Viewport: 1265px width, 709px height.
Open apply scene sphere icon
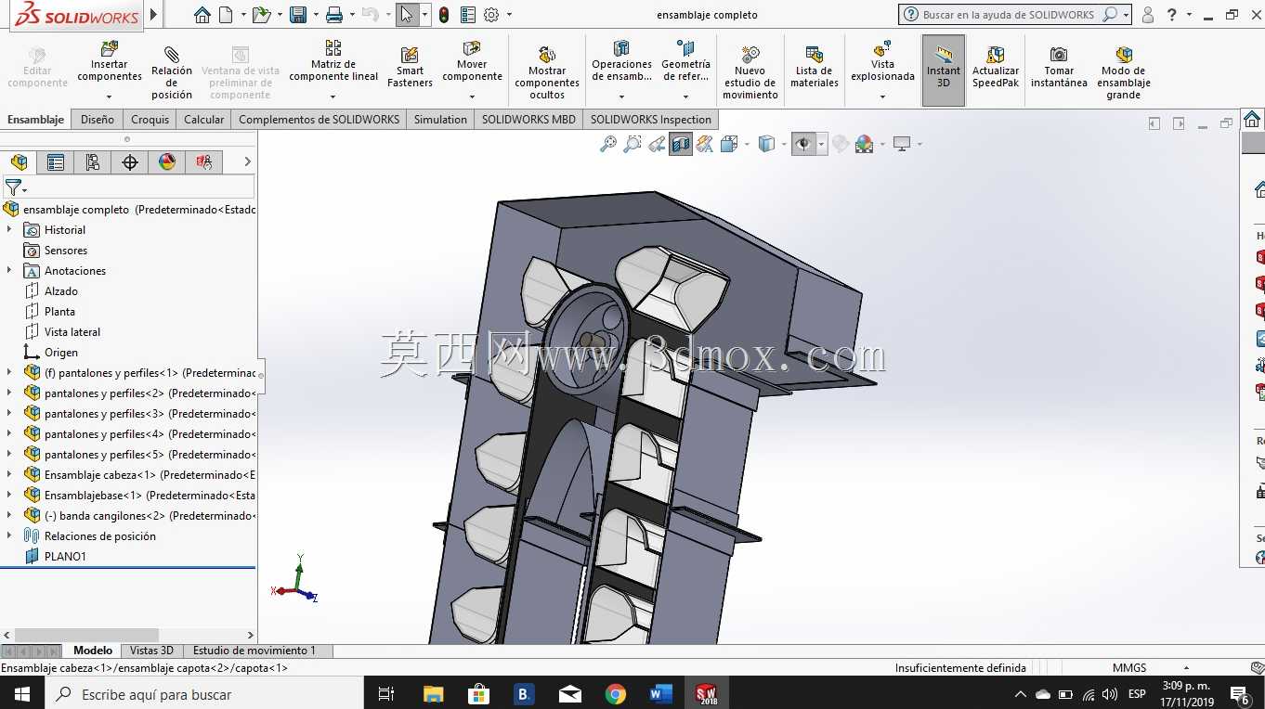coord(865,144)
